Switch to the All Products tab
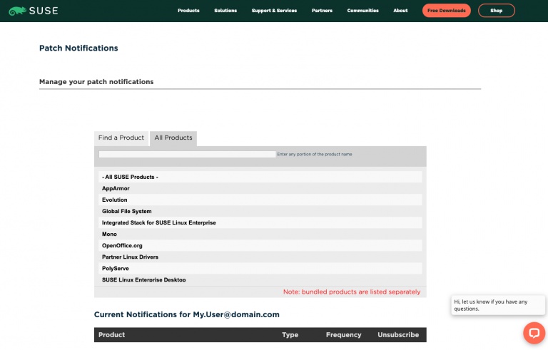Viewport: 548px width, 350px height. (x=173, y=138)
